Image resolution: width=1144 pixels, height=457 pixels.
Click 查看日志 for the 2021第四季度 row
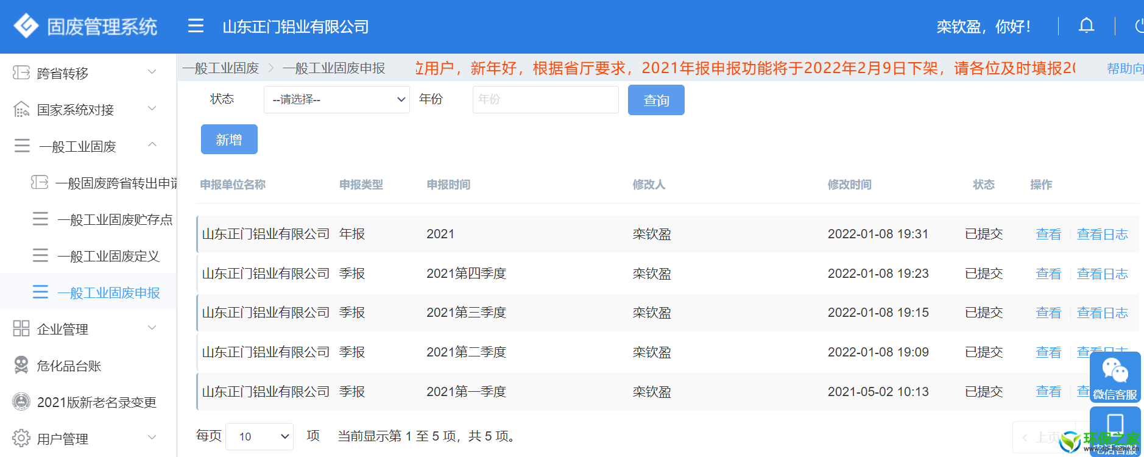coord(1102,274)
